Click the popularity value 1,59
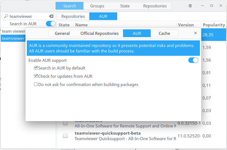The height and width of the screenshot is (150, 227). (207, 47)
